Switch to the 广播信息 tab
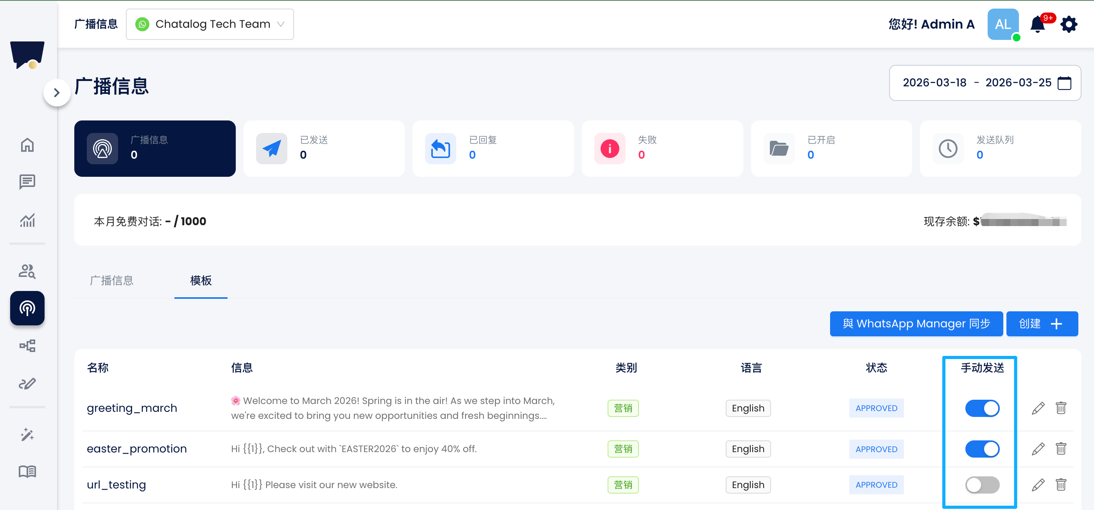 click(112, 280)
